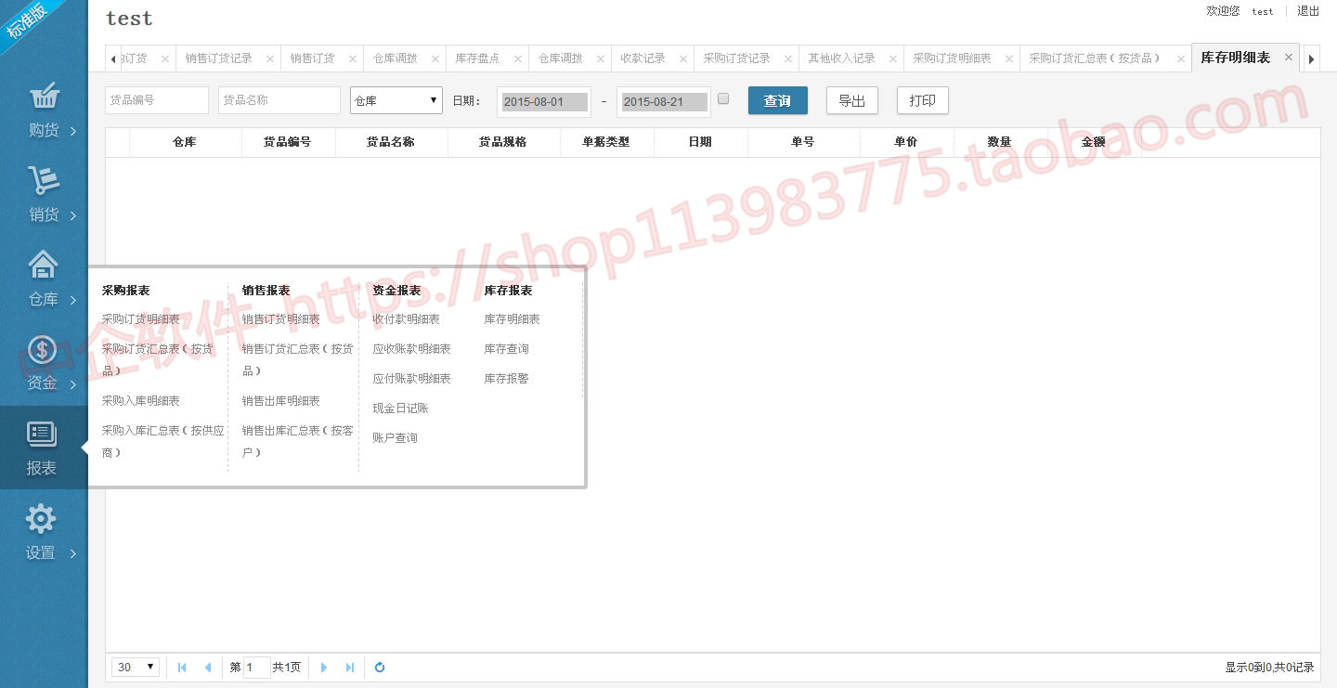Click the 导出 export button

tap(852, 100)
